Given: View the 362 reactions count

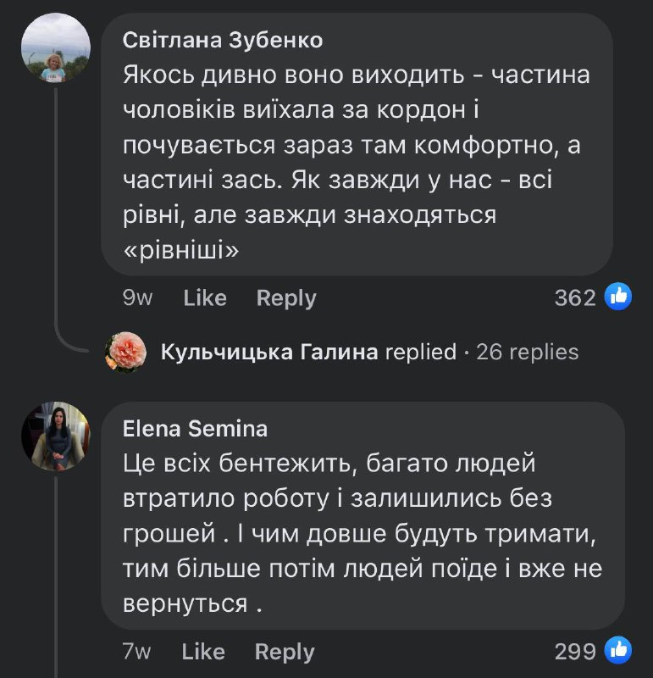Looking at the screenshot, I should pos(575,298).
